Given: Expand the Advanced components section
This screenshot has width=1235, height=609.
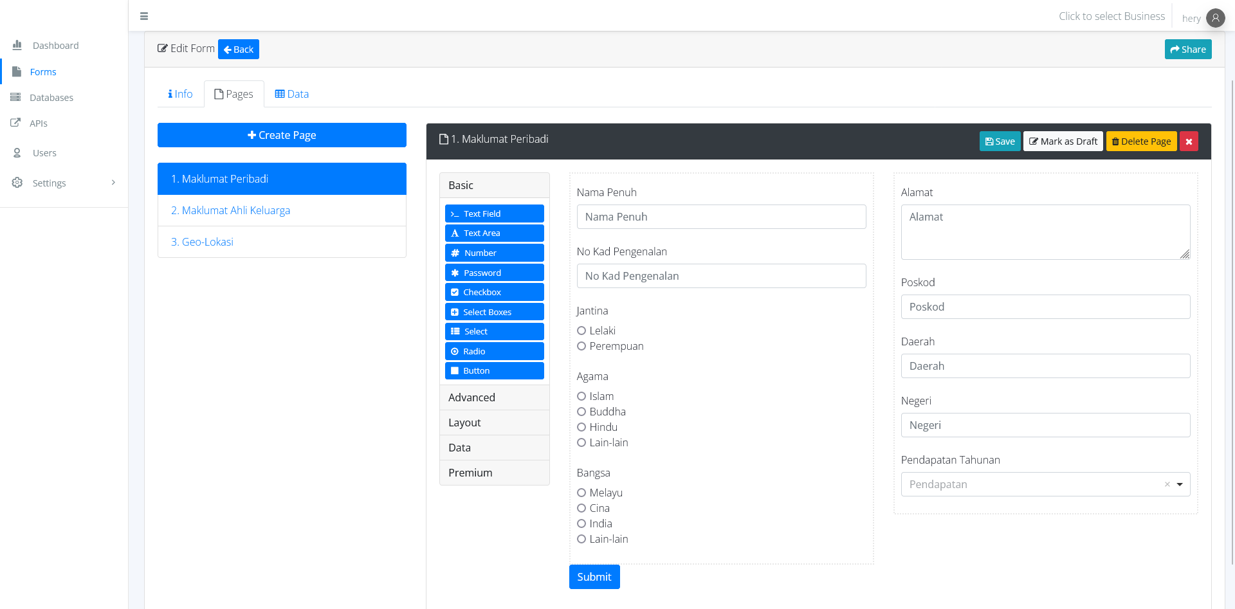Looking at the screenshot, I should [x=494, y=397].
